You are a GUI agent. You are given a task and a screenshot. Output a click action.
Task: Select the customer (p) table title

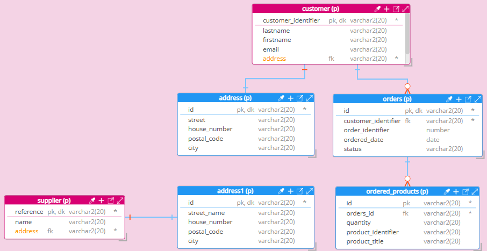click(320, 9)
